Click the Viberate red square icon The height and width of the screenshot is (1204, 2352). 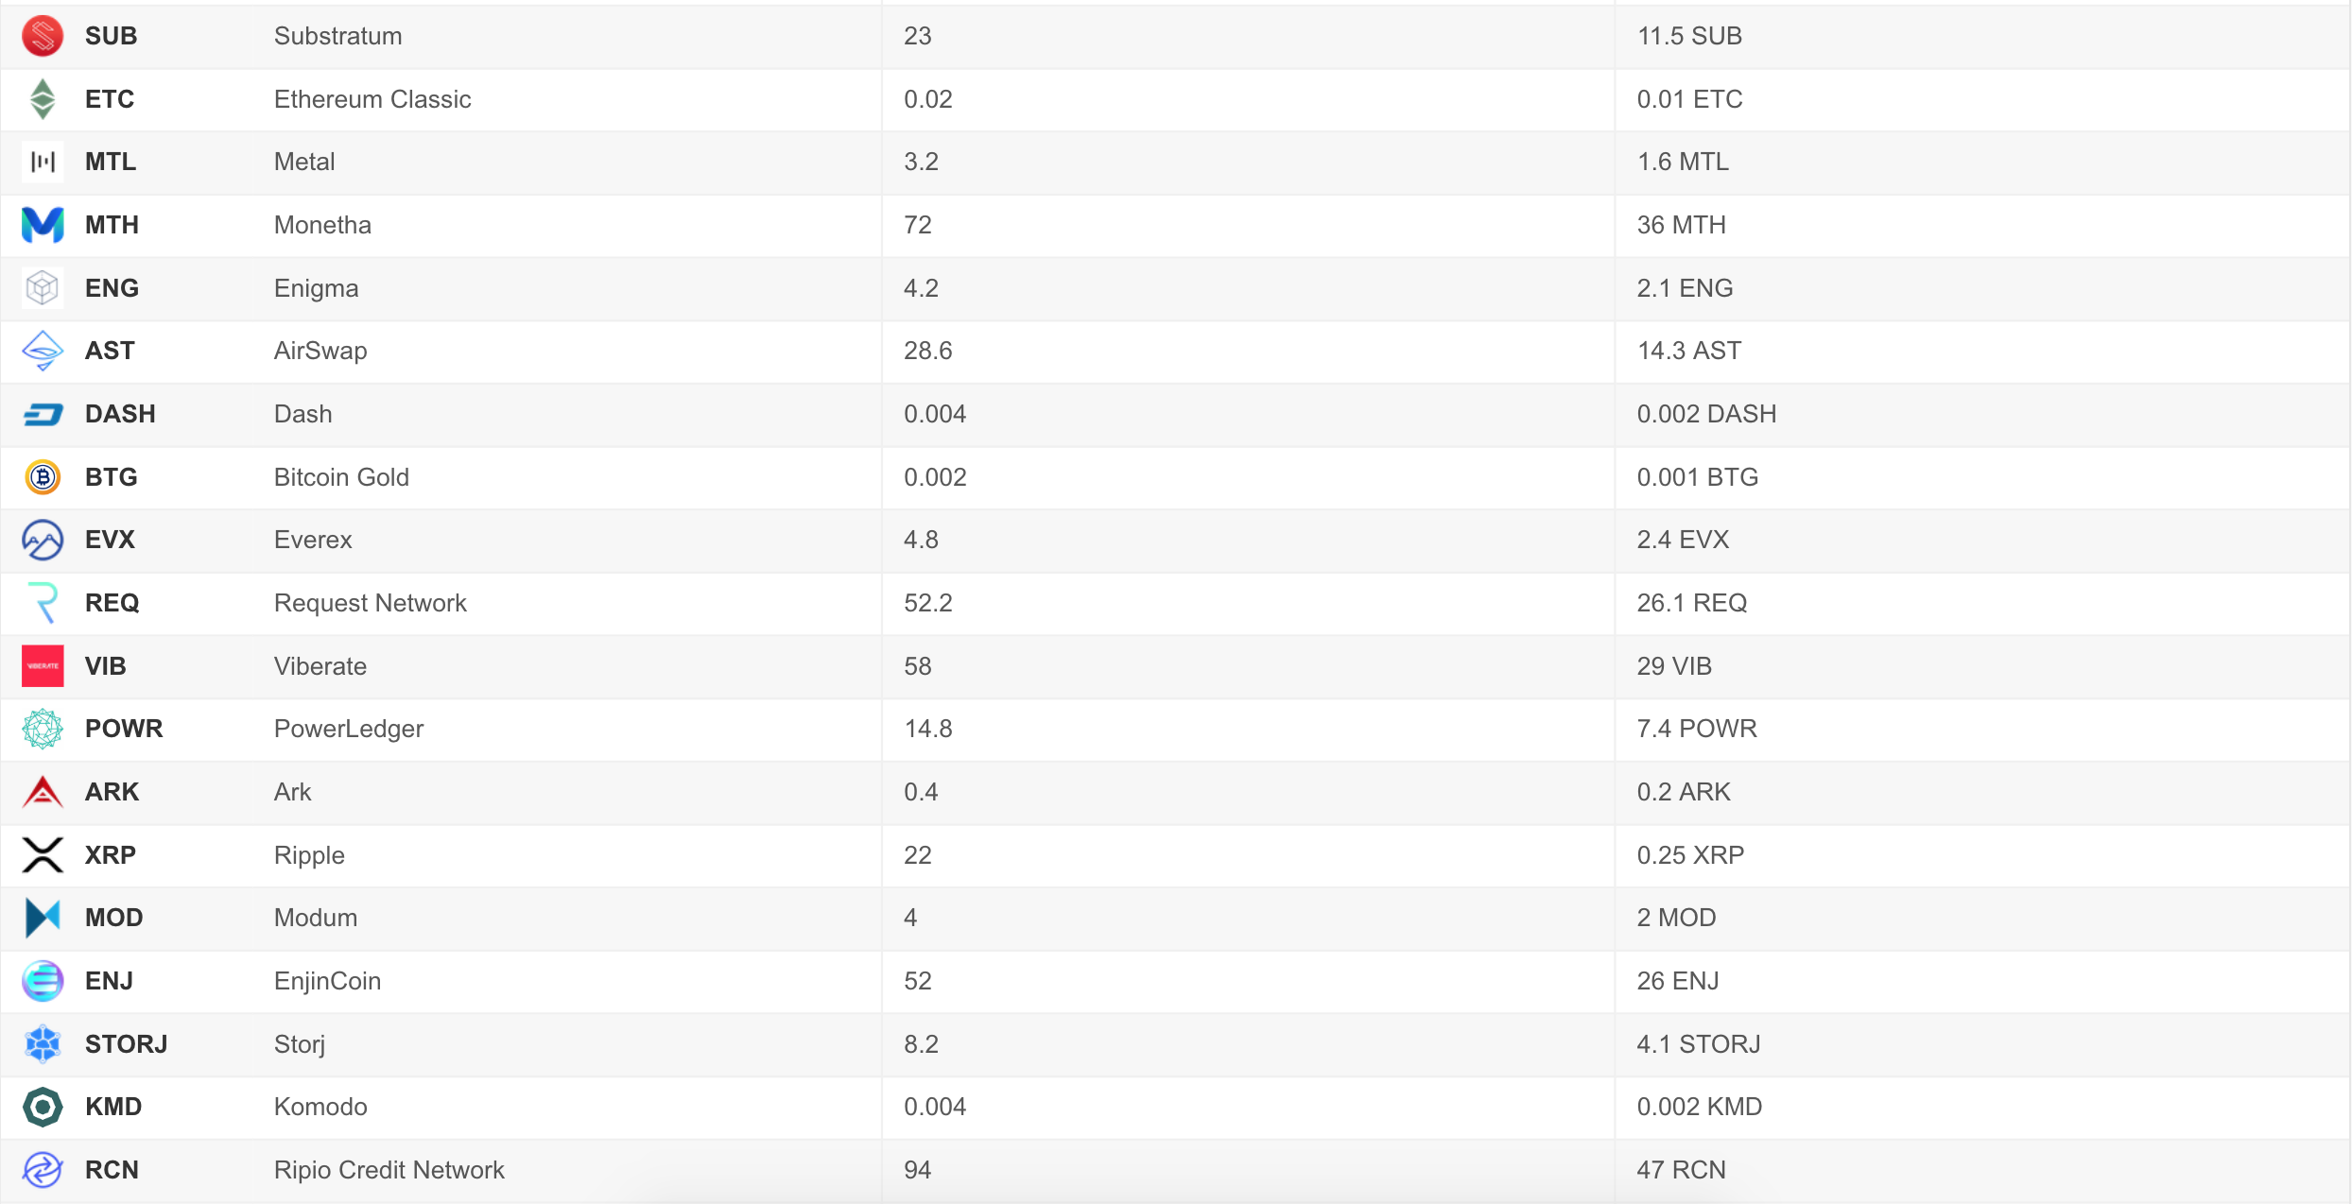43,666
